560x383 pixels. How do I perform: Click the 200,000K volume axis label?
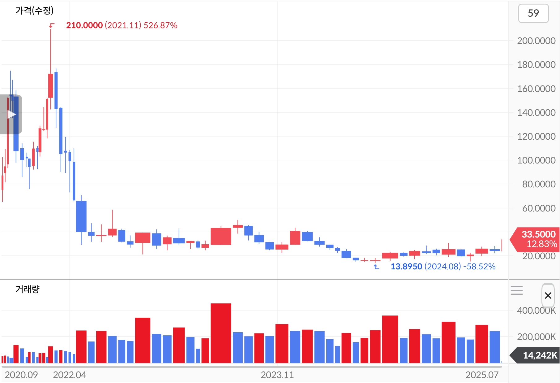tap(536, 337)
